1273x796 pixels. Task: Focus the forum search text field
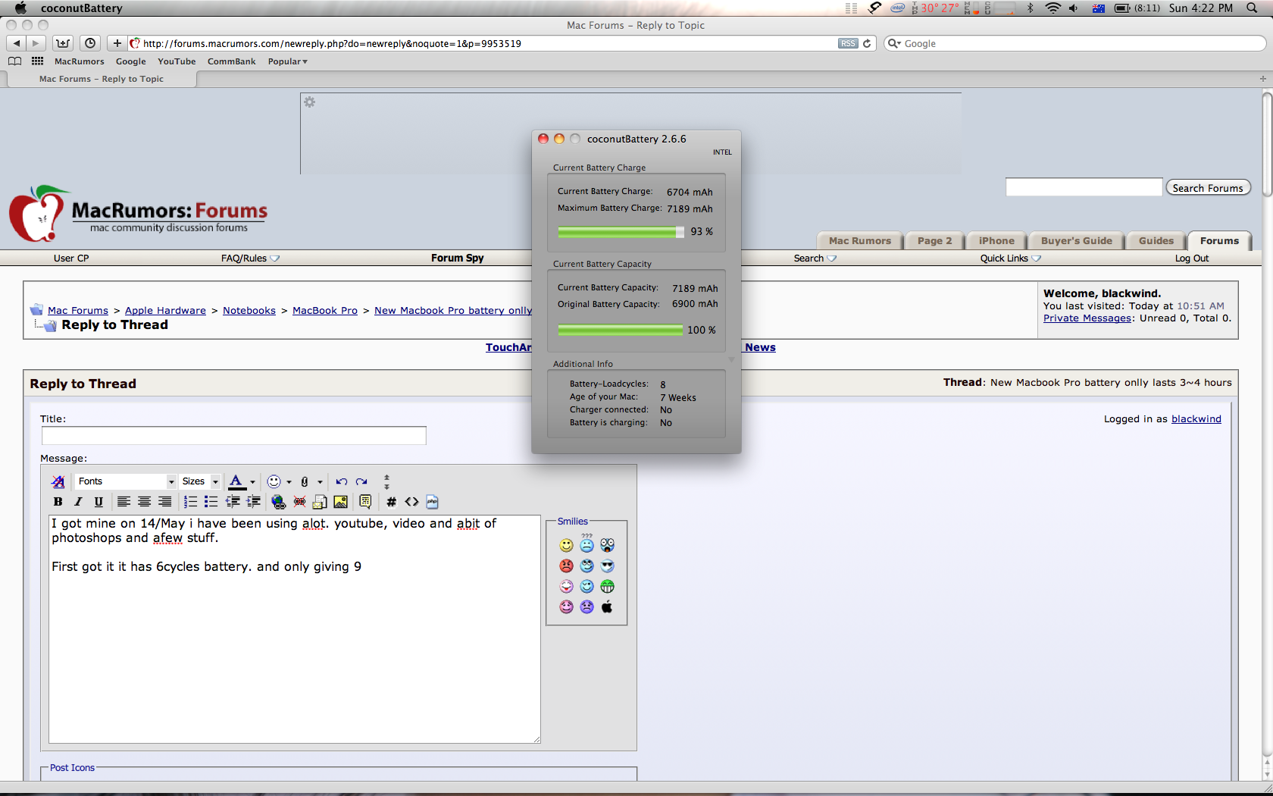click(x=1084, y=187)
